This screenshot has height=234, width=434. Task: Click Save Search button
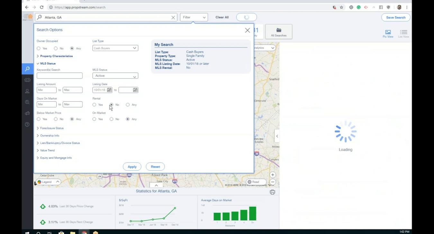[x=396, y=17]
